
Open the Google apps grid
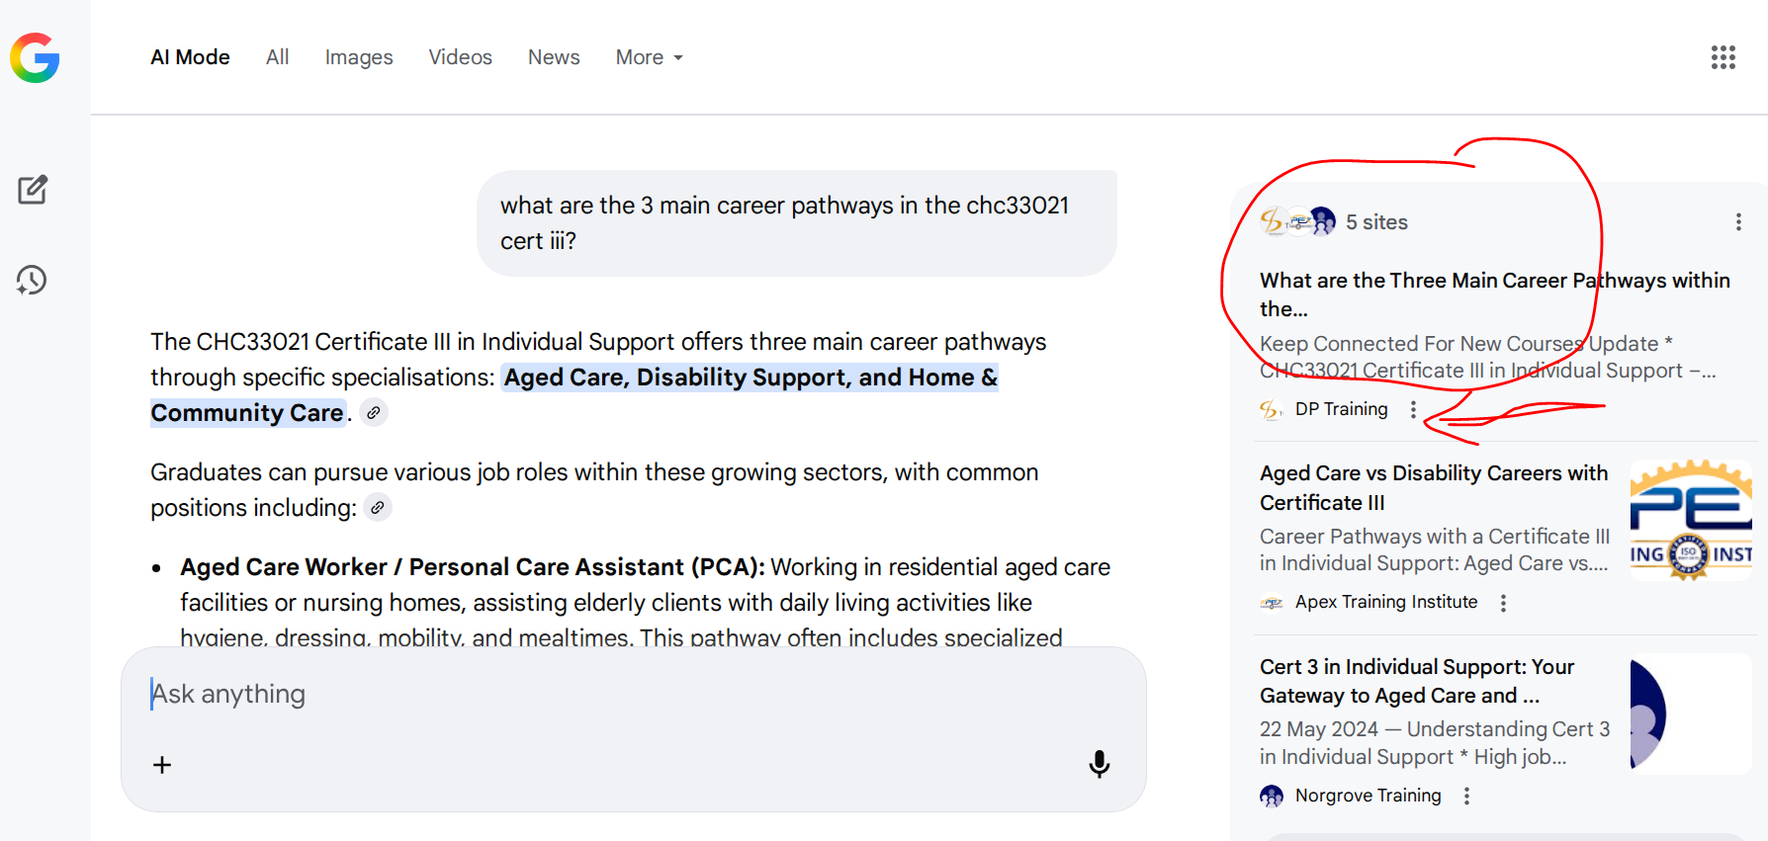coord(1723,57)
